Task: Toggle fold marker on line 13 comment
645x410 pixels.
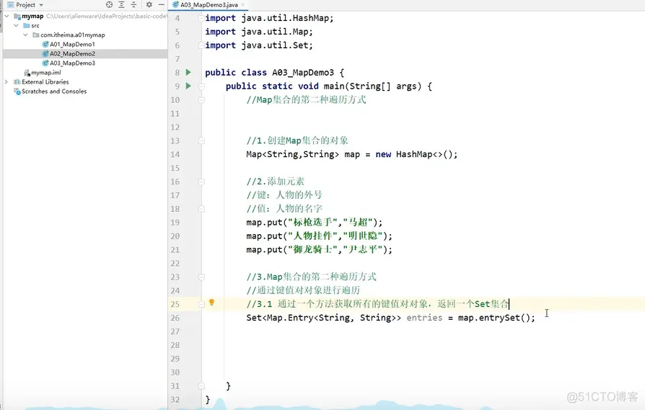Action: coord(201,141)
